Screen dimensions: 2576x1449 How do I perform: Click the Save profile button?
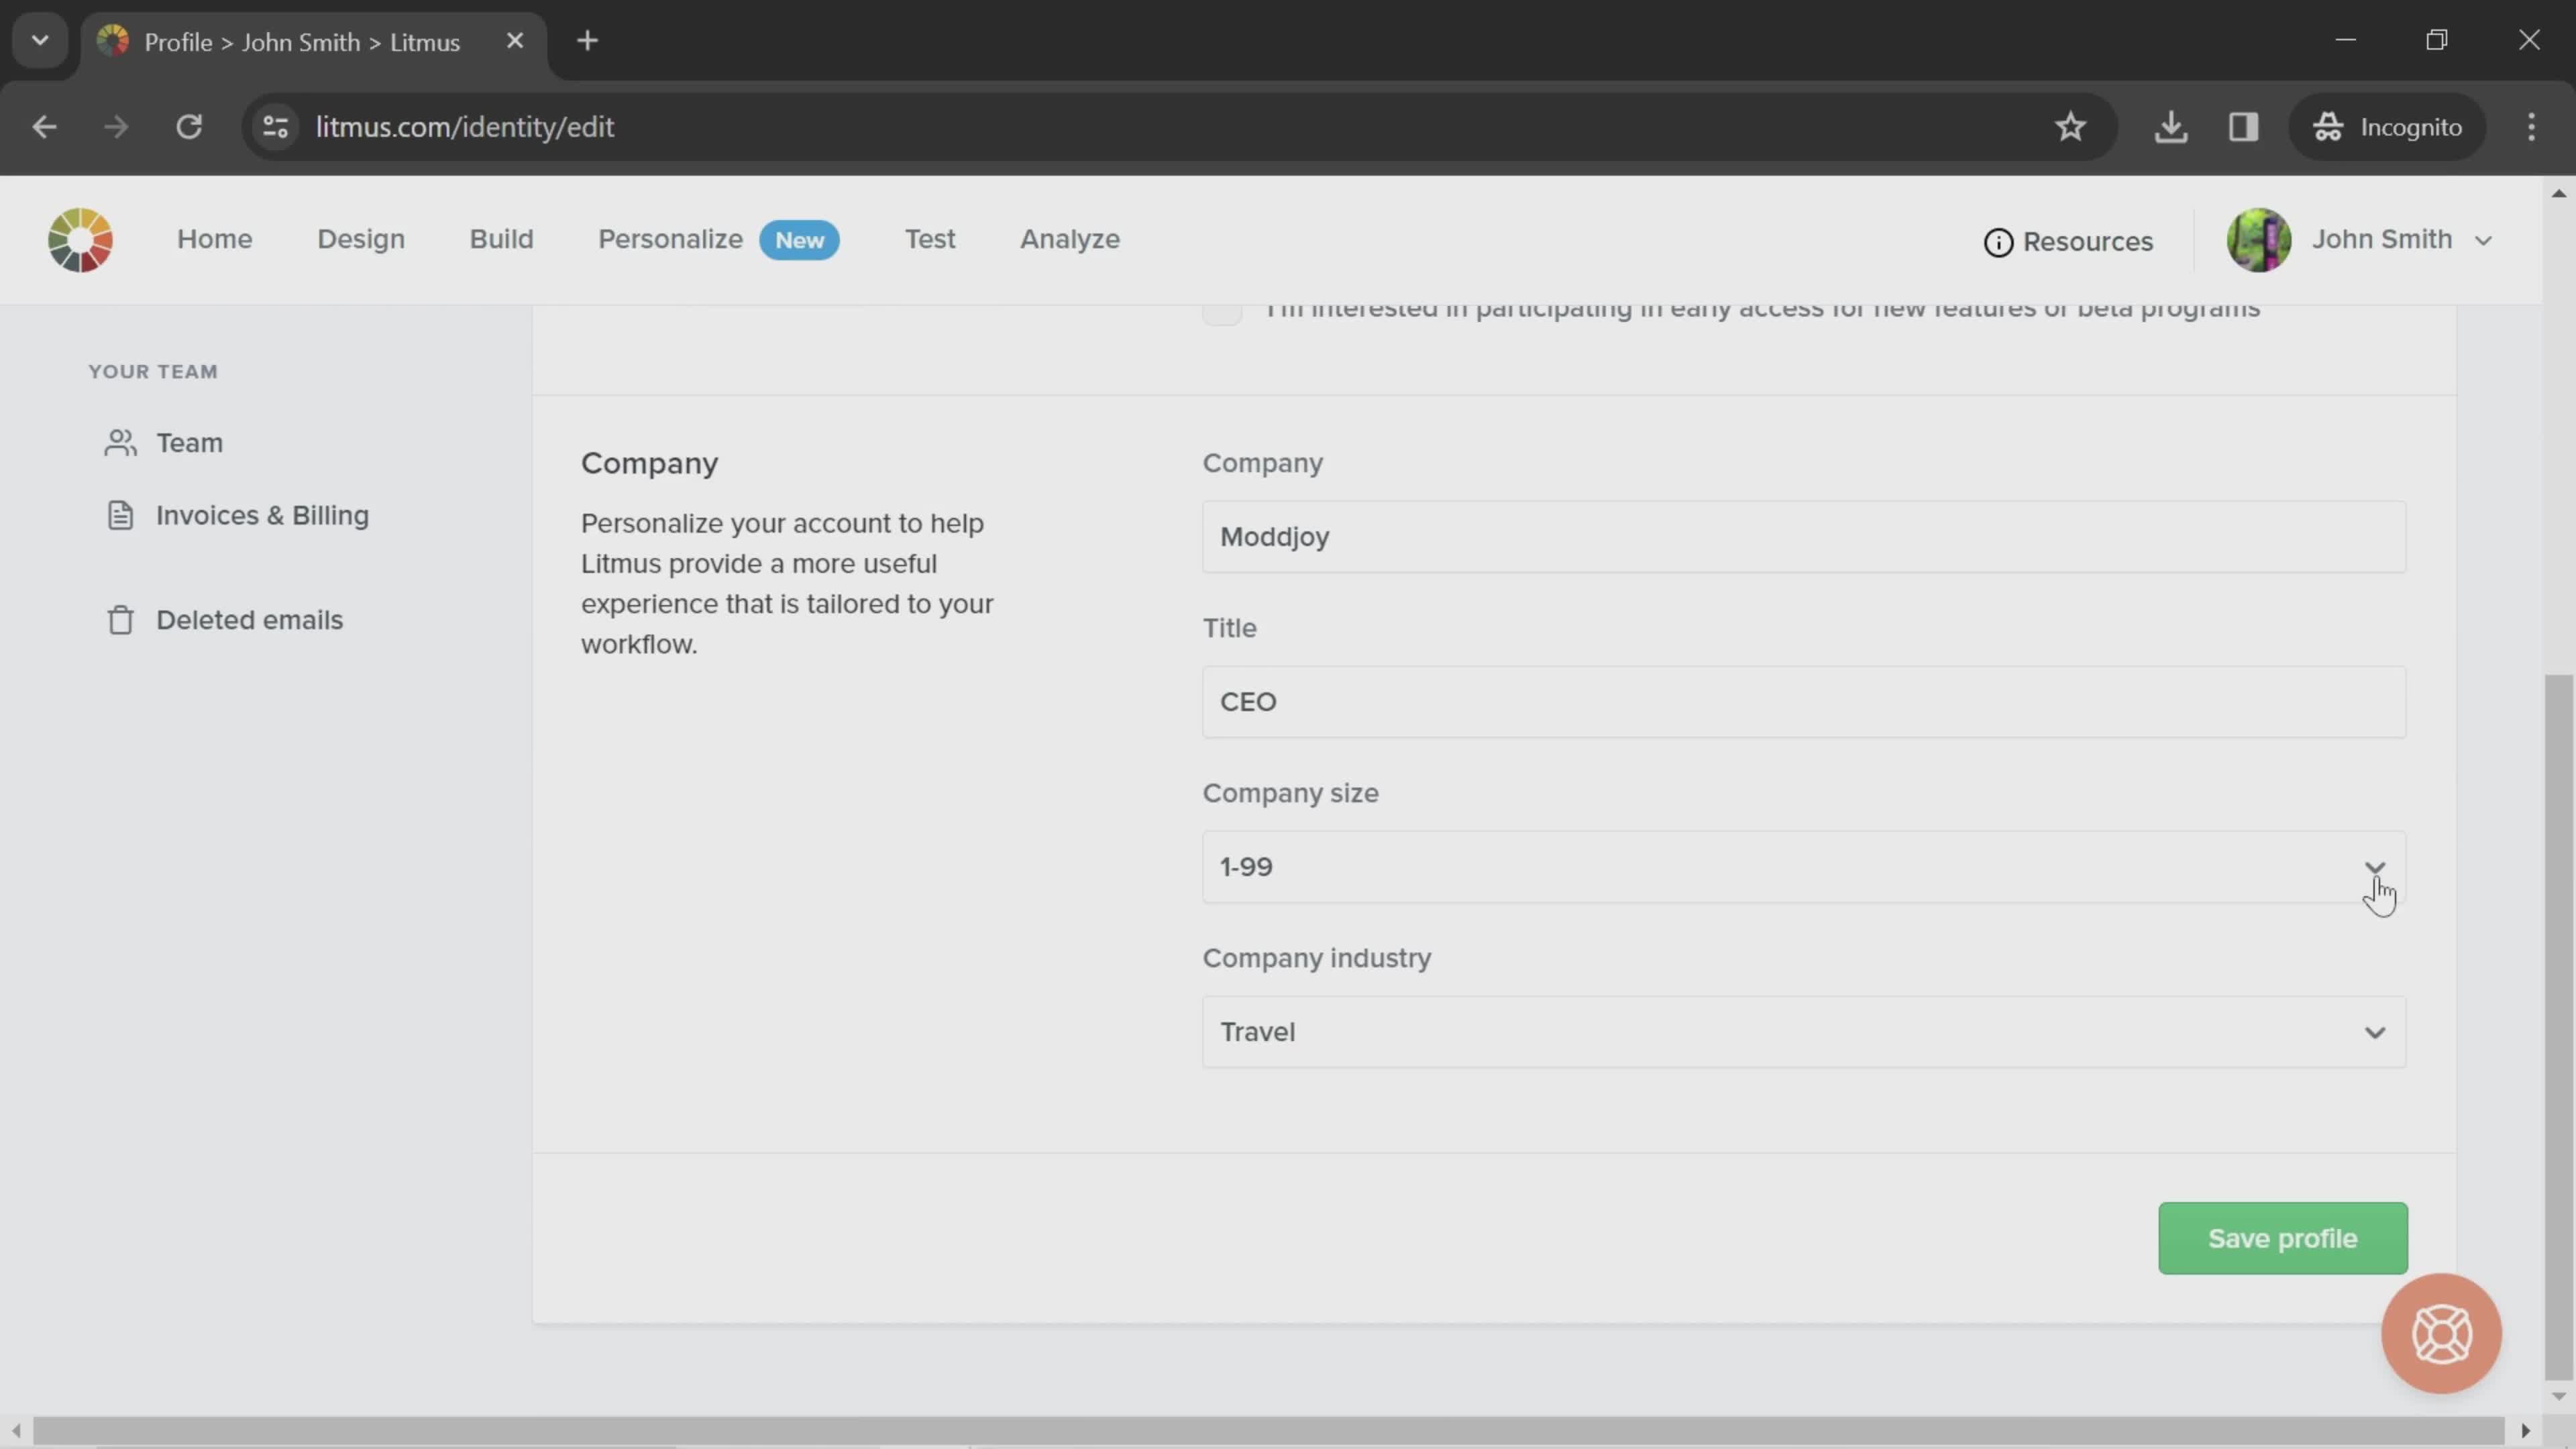coord(2282,1238)
